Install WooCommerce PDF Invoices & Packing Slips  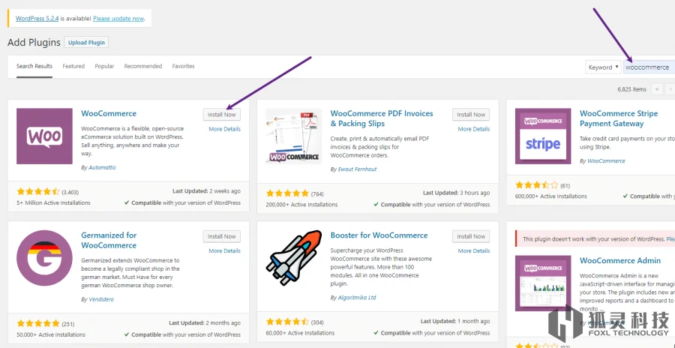point(471,115)
